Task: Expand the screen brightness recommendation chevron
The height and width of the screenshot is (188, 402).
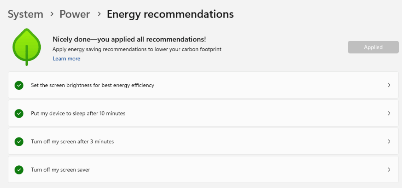Action: 389,85
